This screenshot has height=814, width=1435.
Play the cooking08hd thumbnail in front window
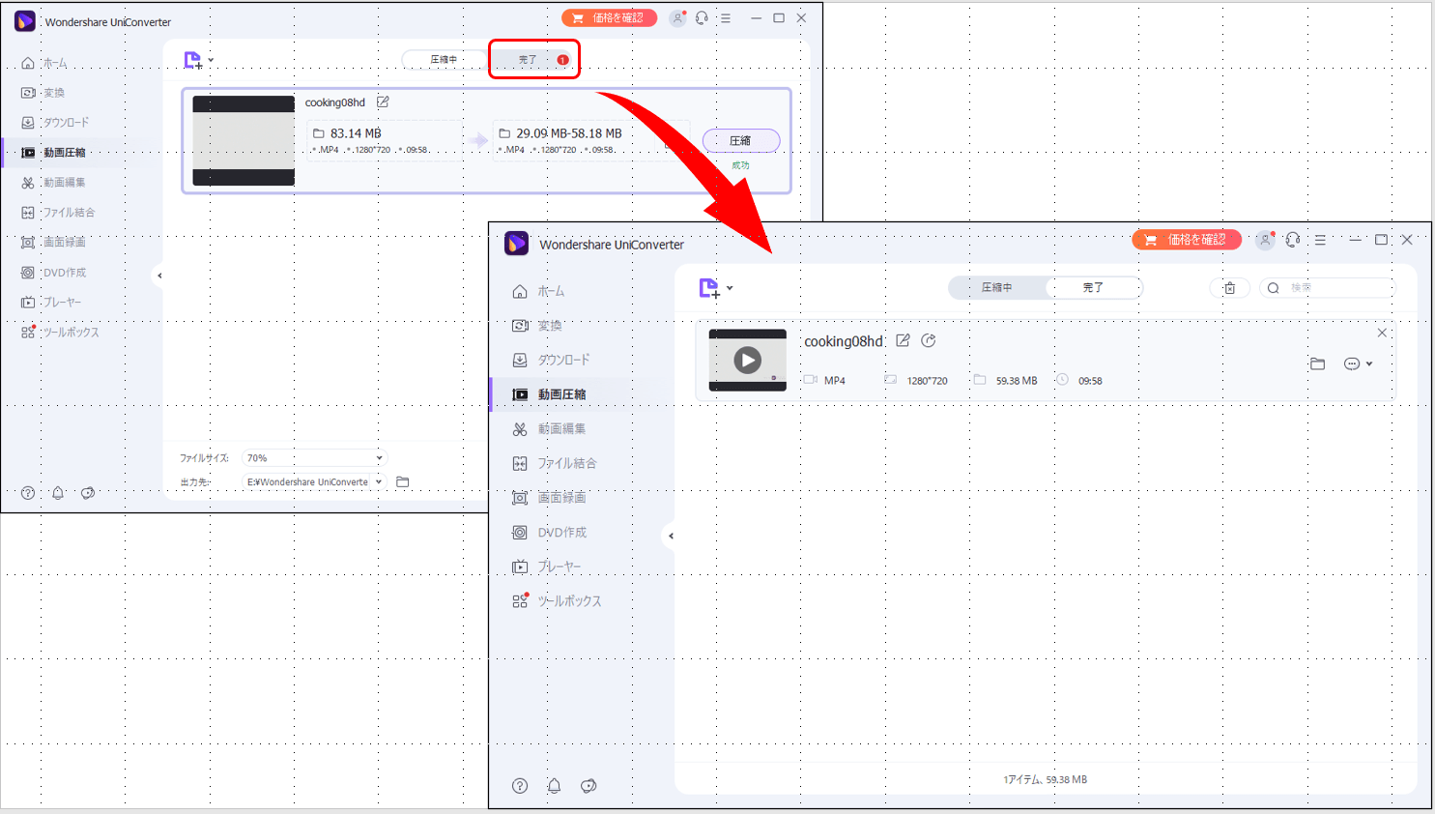pyautogui.click(x=747, y=361)
